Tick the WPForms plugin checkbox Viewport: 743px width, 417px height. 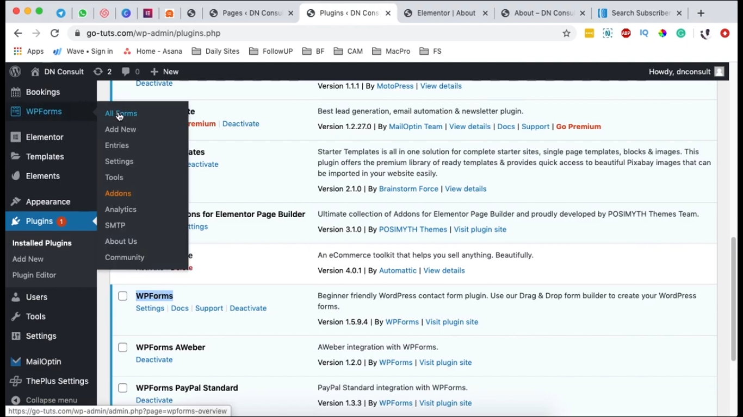coord(123,296)
